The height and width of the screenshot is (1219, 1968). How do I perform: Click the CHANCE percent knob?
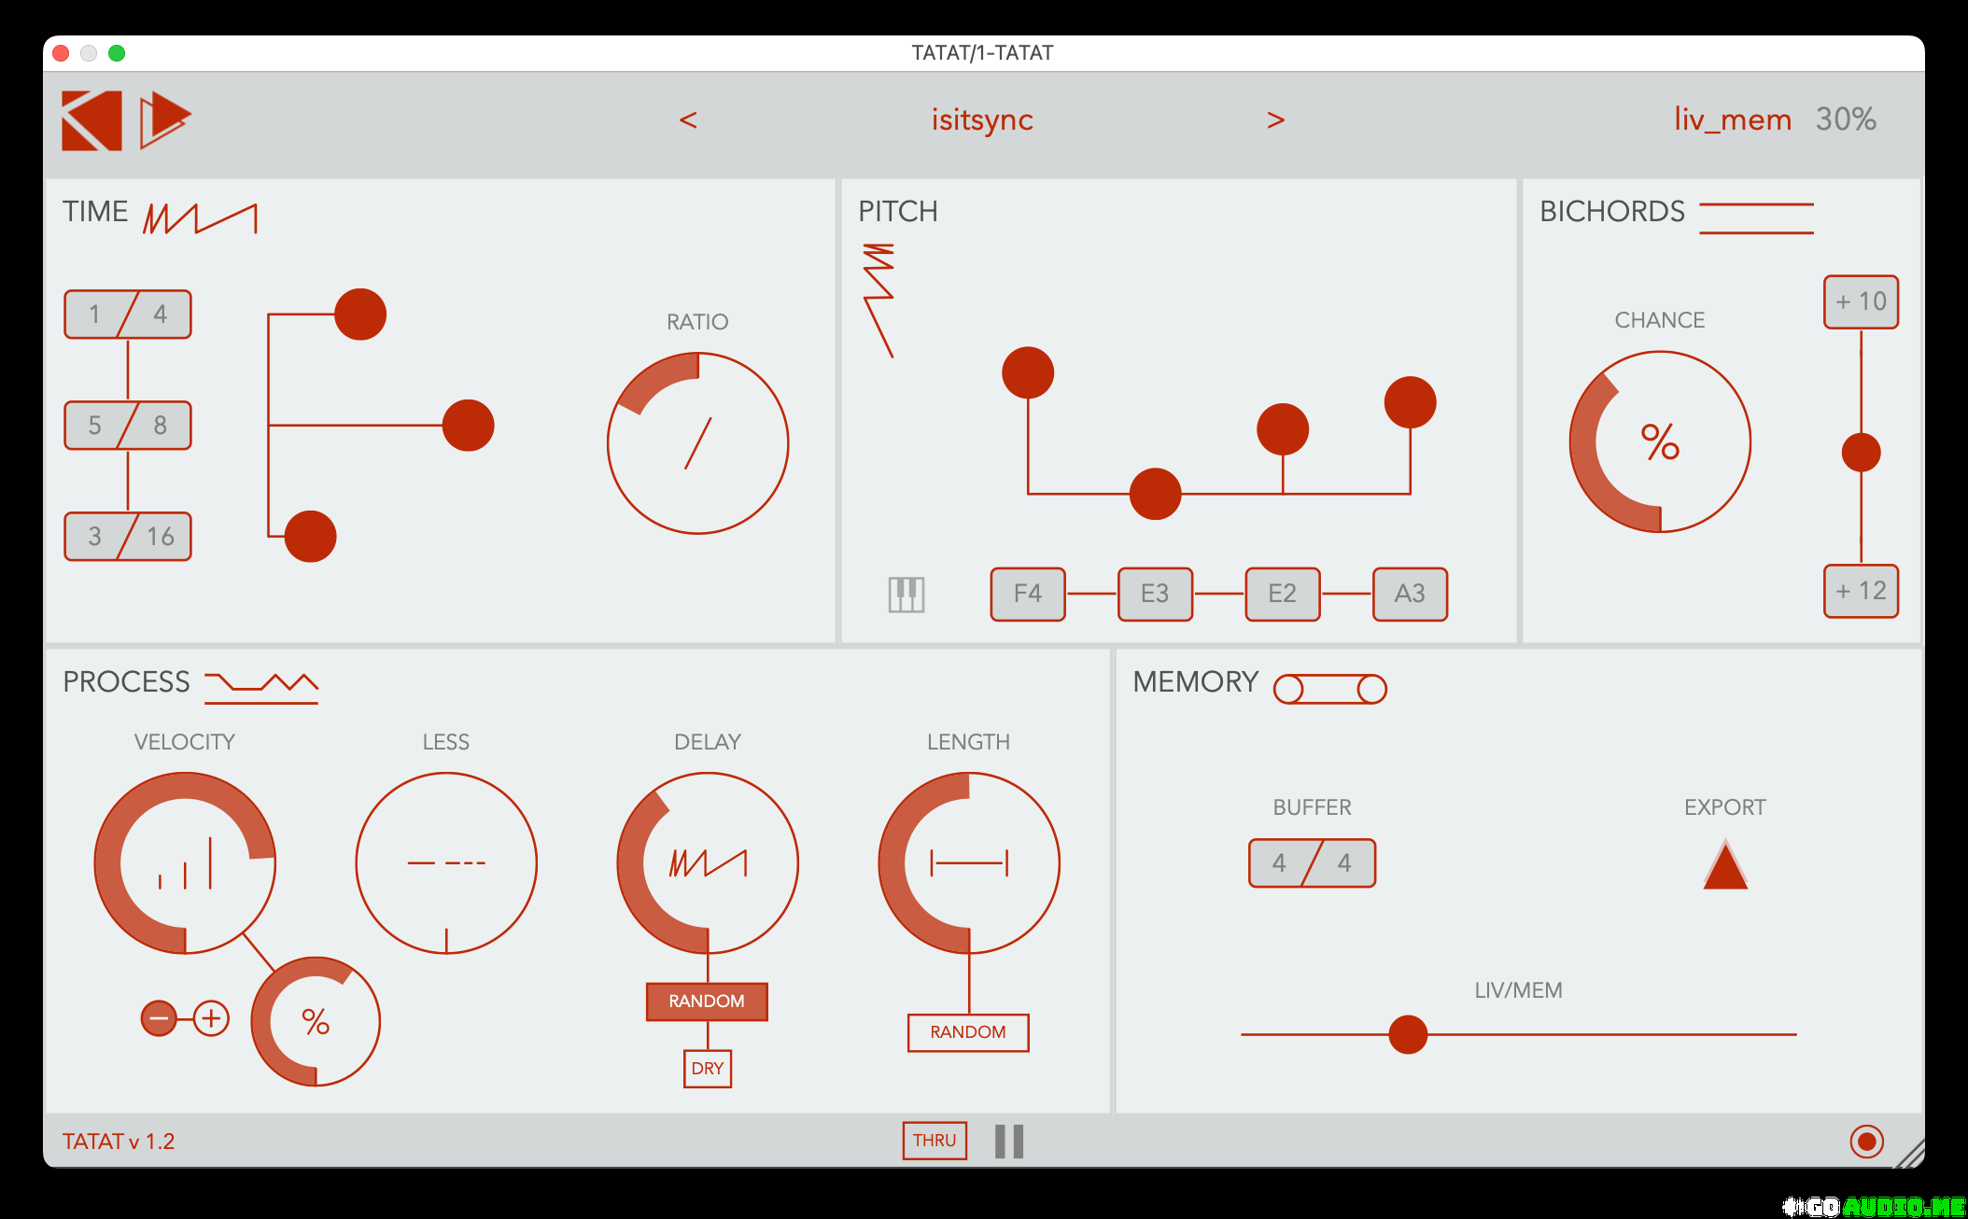[1660, 442]
